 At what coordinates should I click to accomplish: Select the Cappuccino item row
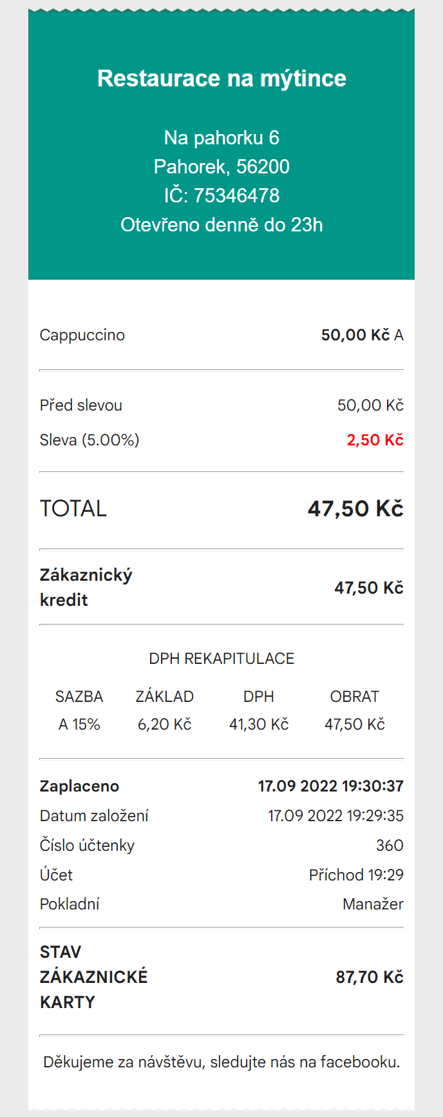(221, 335)
